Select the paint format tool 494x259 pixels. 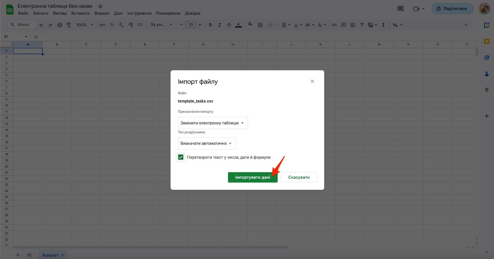[x=69, y=25]
